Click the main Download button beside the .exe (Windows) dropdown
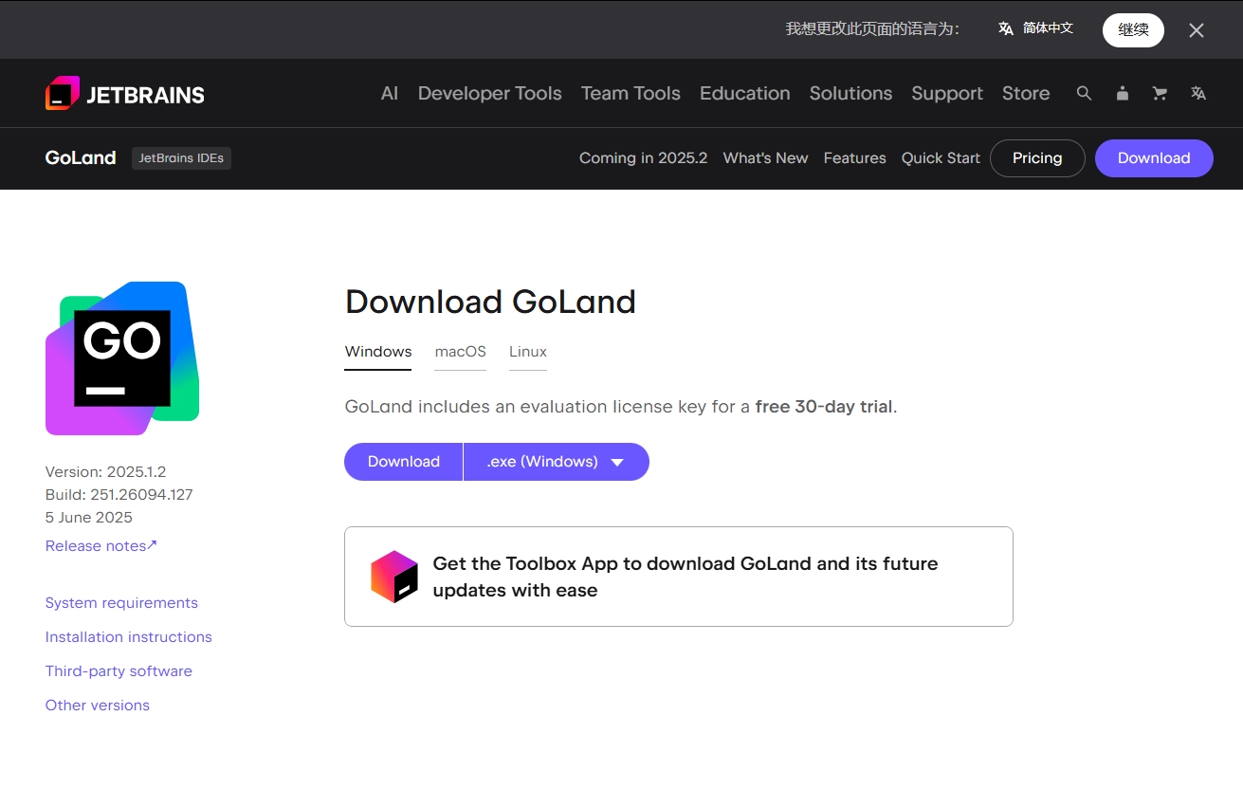Viewport: 1243px width, 807px height. [x=404, y=462]
